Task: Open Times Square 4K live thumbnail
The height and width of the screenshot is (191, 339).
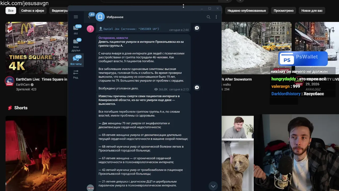Action: click(x=37, y=48)
